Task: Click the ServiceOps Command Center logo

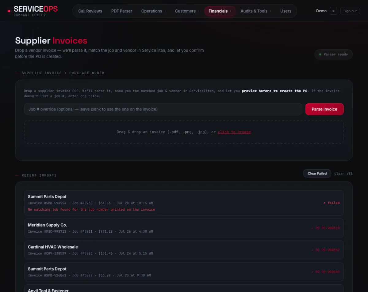Action: point(33,11)
